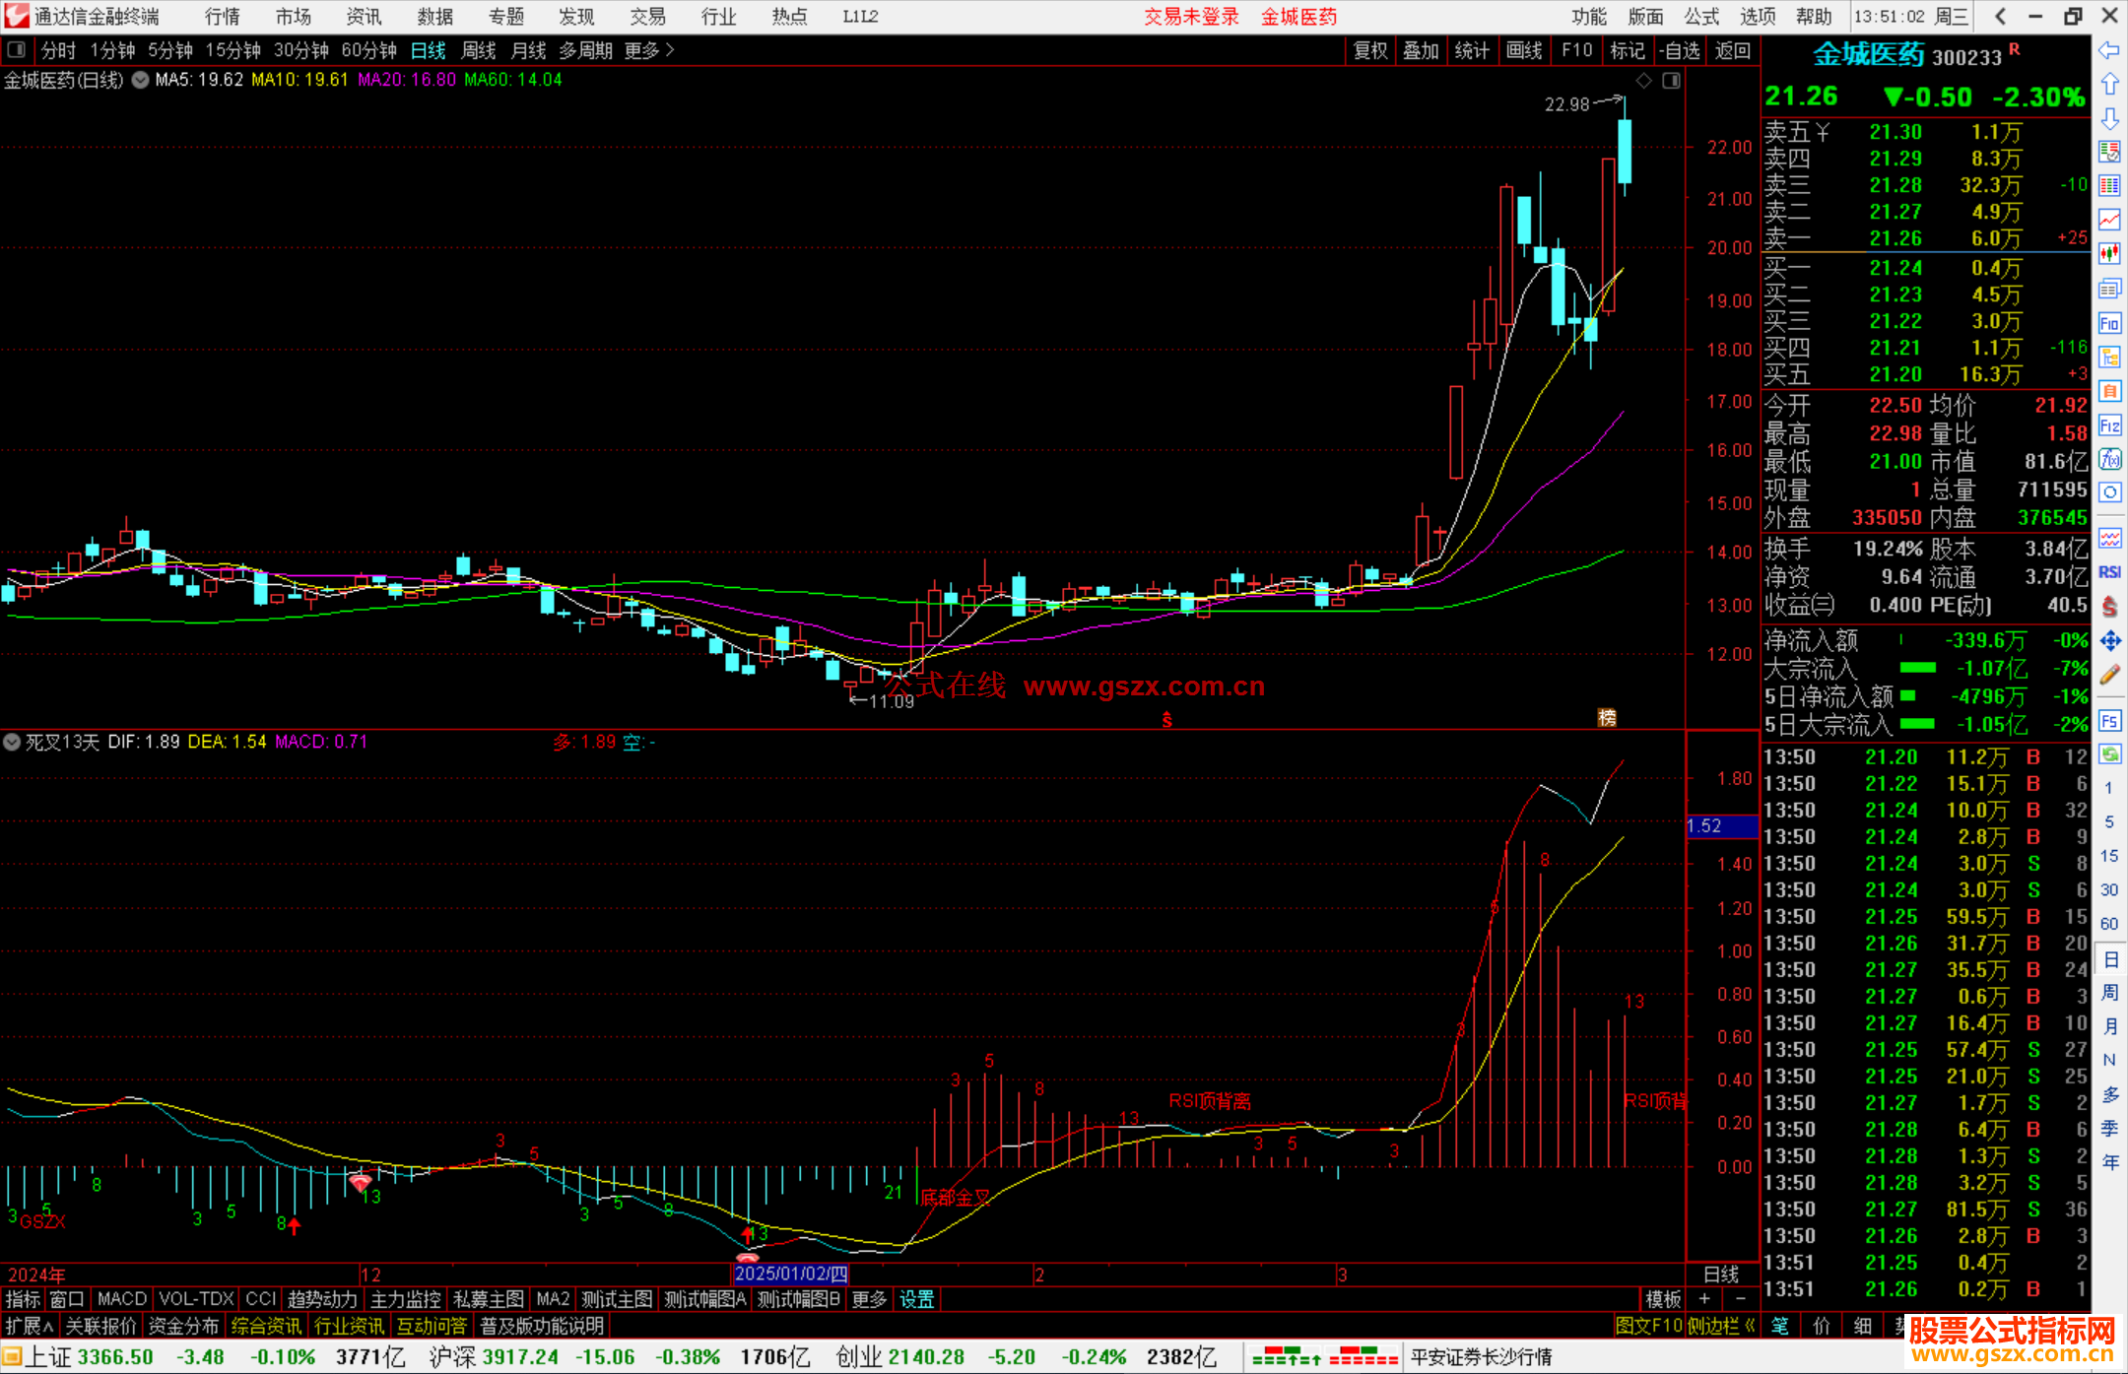Click the up arrow icon in right sidebar
Viewport: 2128px width, 1374px height.
(2109, 85)
